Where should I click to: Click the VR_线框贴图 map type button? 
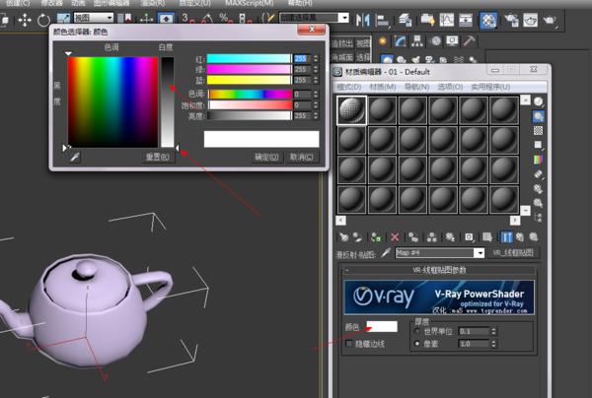click(x=513, y=252)
